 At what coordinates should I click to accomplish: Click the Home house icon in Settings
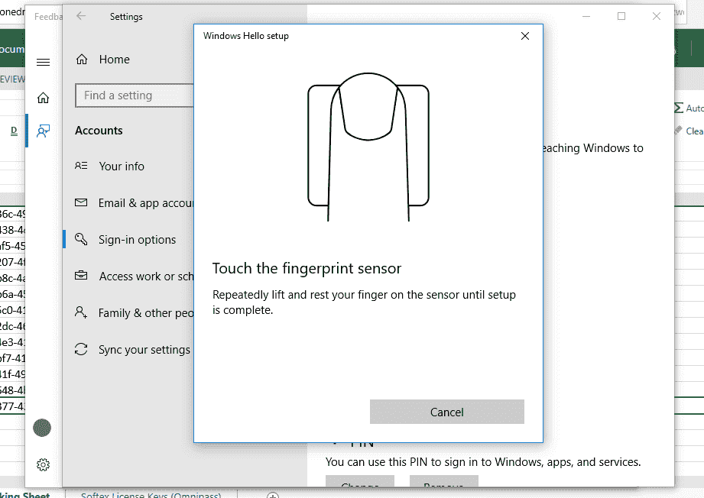click(x=82, y=60)
